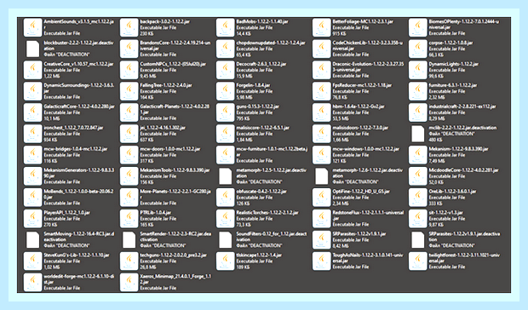The width and height of the screenshot is (528, 310).
Task: Select the malisisdoors jar icon
Action: coord(322,134)
